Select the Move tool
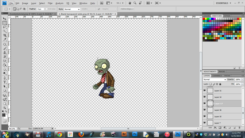 5,19
